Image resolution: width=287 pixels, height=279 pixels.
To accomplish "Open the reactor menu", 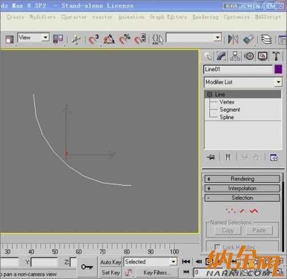I will pyautogui.click(x=102, y=17).
